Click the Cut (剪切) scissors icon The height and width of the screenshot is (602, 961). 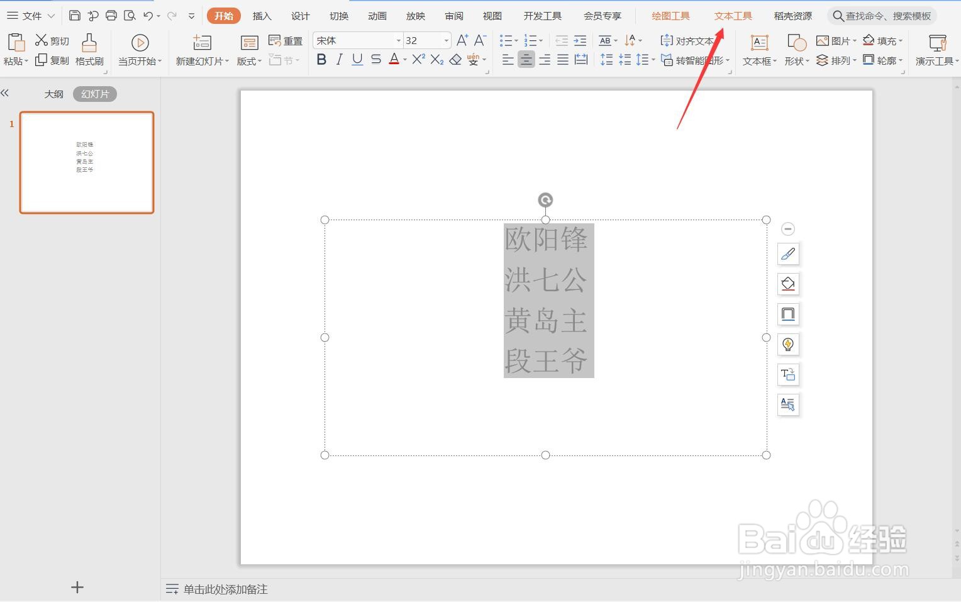coord(42,40)
